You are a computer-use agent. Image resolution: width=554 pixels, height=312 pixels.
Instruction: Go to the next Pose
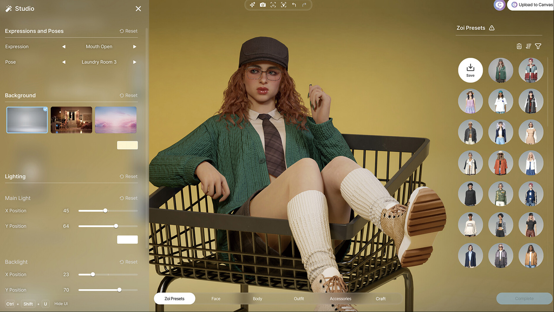135,62
